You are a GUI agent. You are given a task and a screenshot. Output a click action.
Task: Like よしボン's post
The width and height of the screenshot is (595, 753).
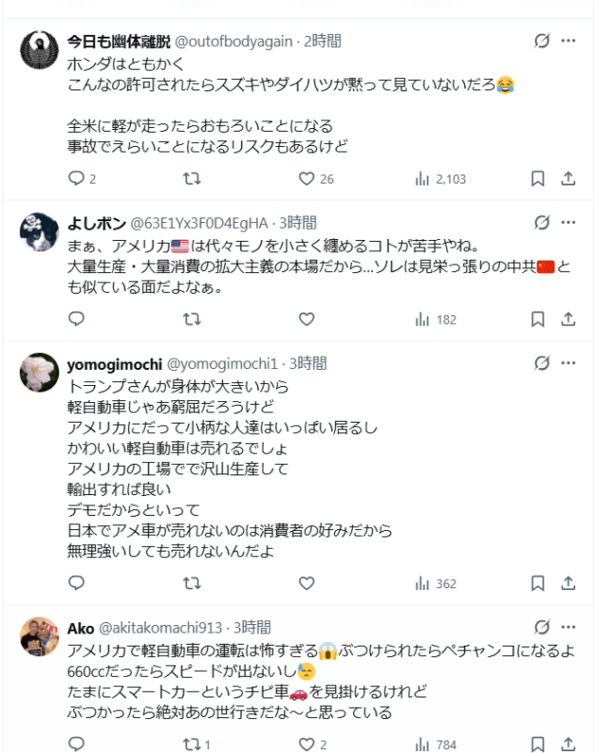tap(306, 320)
